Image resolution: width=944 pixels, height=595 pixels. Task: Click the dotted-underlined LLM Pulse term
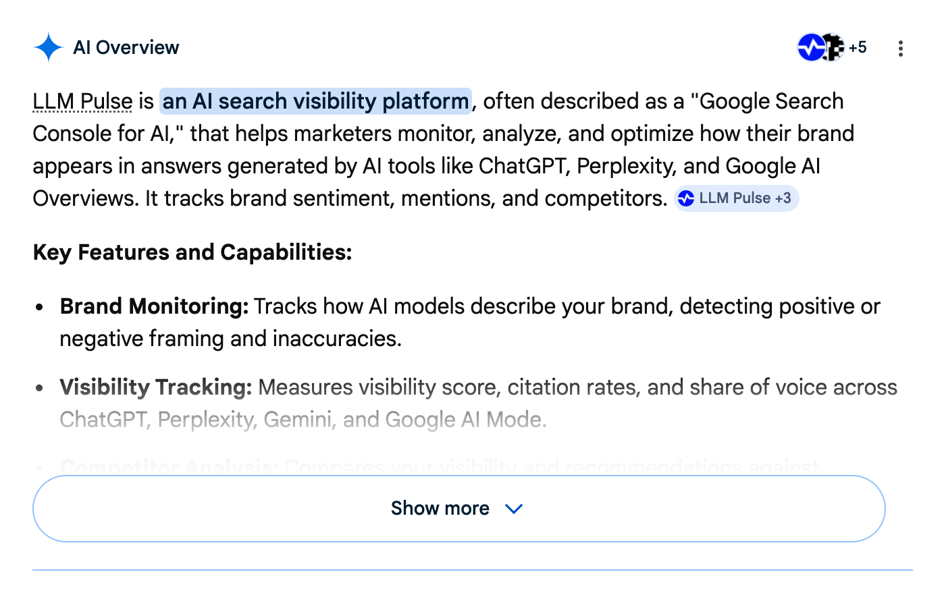click(82, 101)
